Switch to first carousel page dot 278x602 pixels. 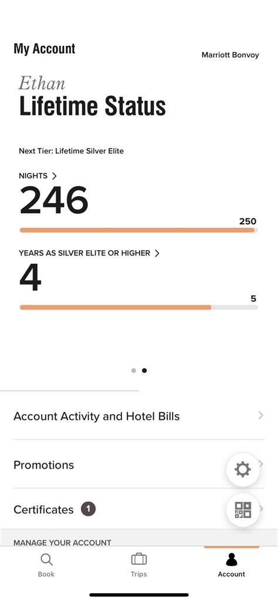(134, 371)
